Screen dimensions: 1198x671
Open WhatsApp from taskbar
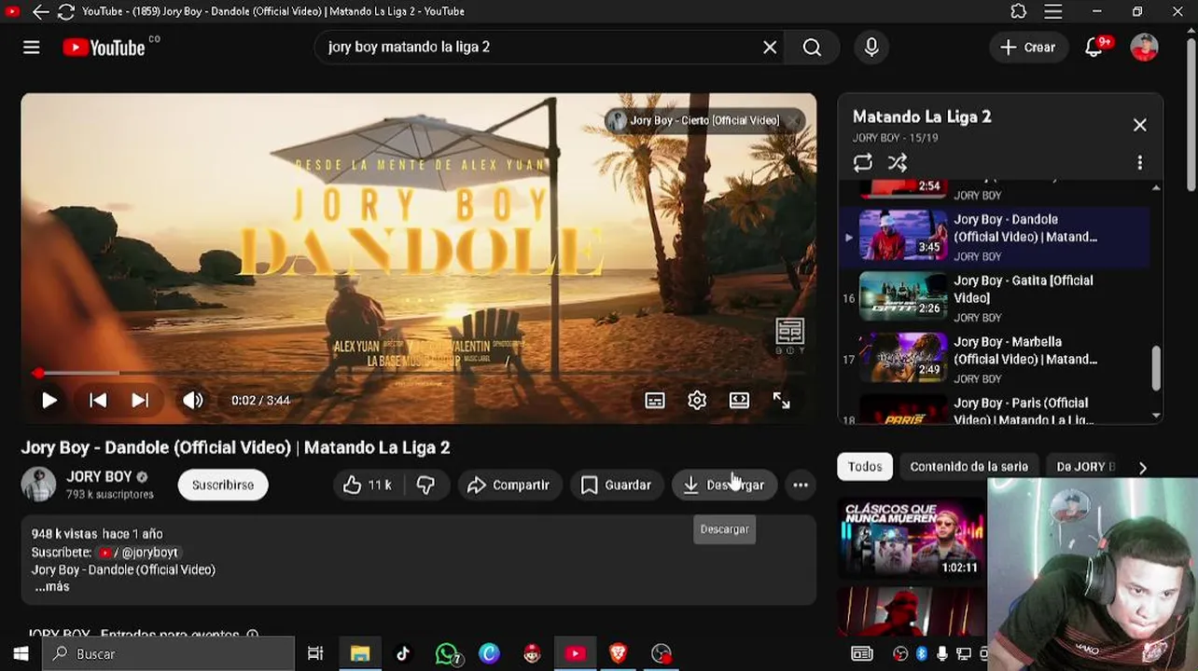447,653
